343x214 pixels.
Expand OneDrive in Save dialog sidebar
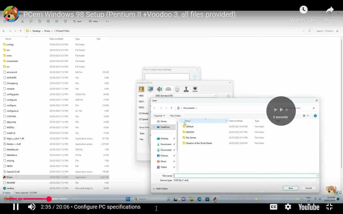tap(154, 127)
